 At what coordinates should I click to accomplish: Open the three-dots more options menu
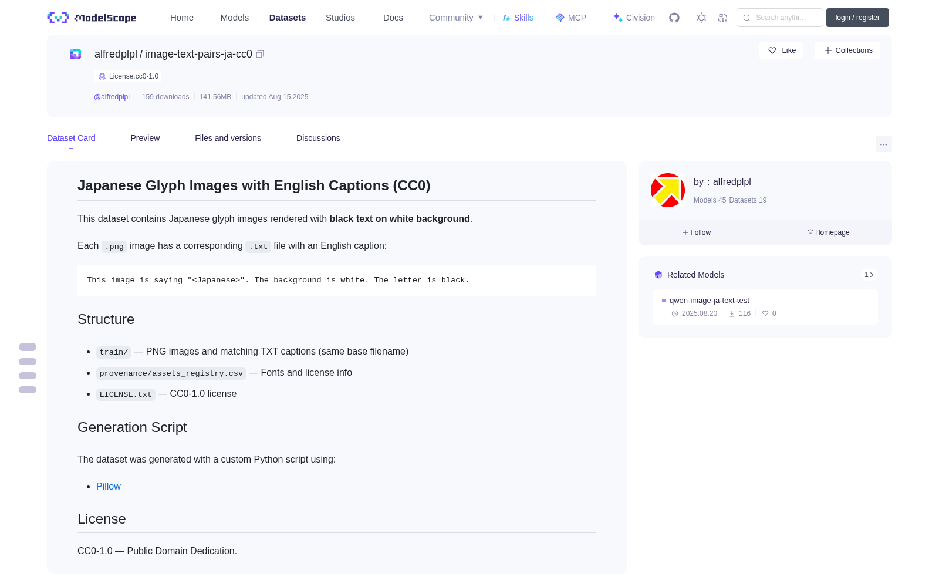click(884, 144)
